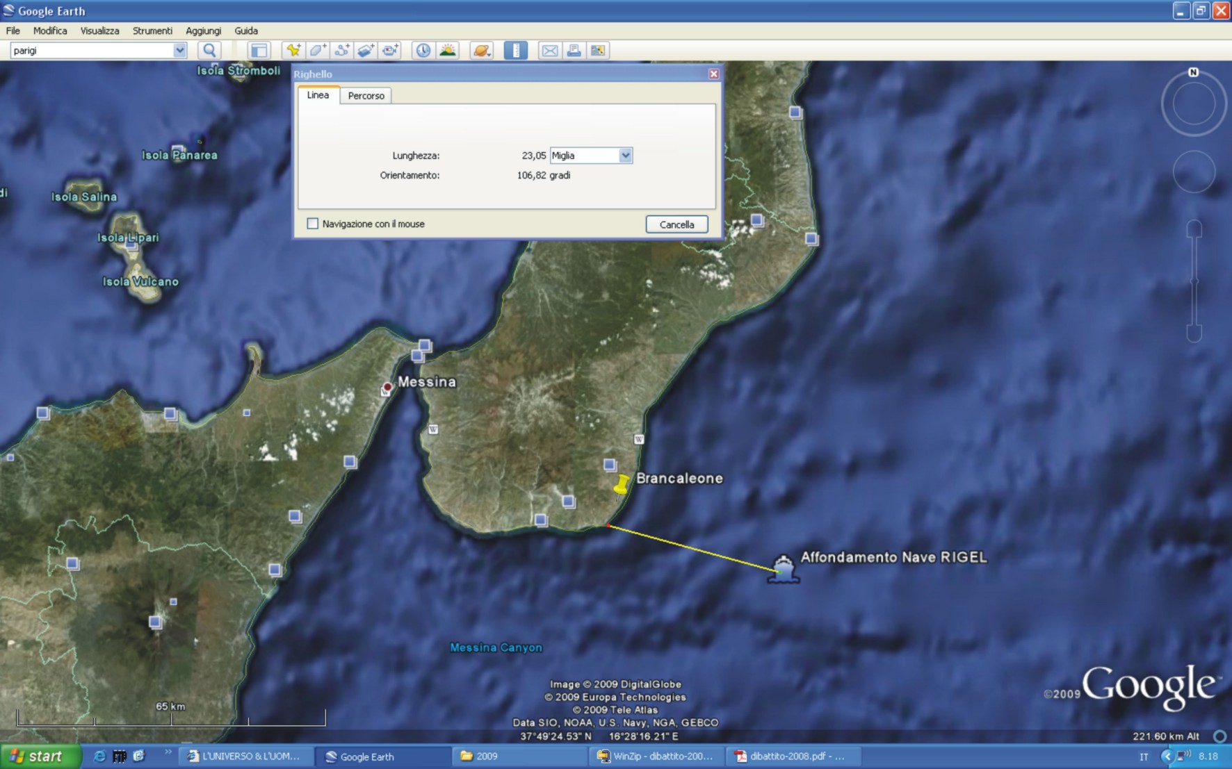Image resolution: width=1232 pixels, height=769 pixels.
Task: Switch to the Percorso tab
Action: tap(366, 96)
